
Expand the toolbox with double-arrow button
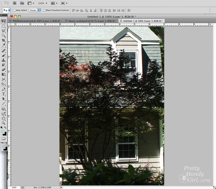tap(1, 15)
